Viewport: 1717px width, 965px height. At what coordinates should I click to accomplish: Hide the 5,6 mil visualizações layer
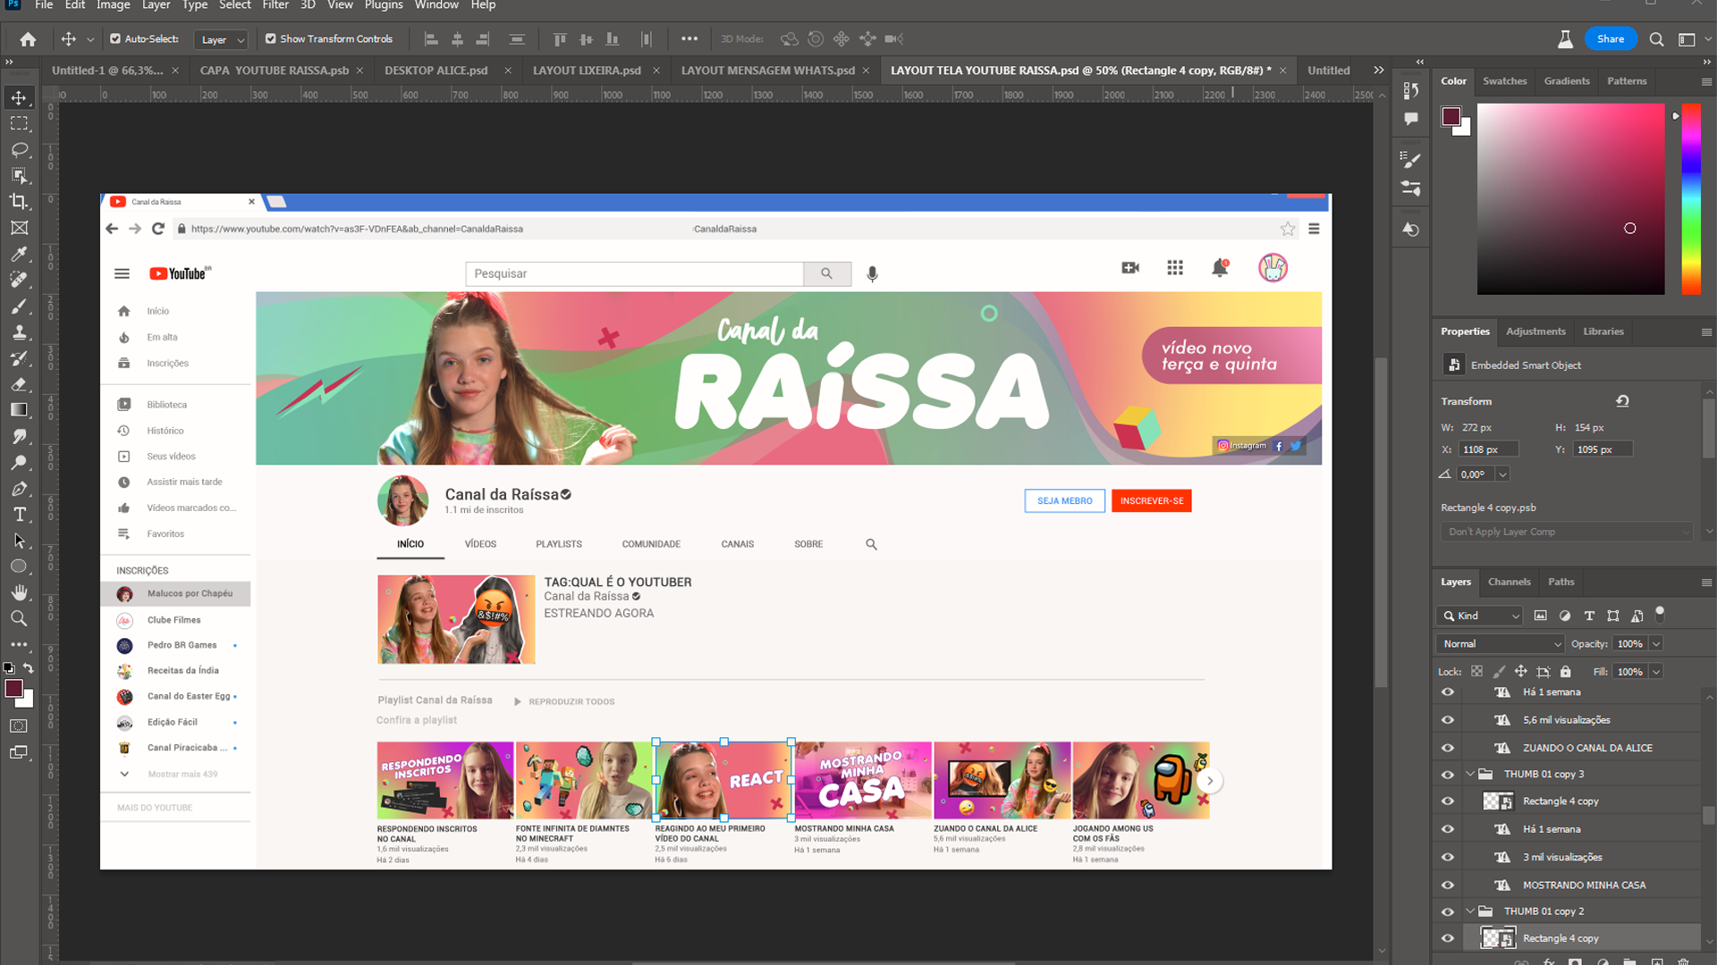[1448, 720]
